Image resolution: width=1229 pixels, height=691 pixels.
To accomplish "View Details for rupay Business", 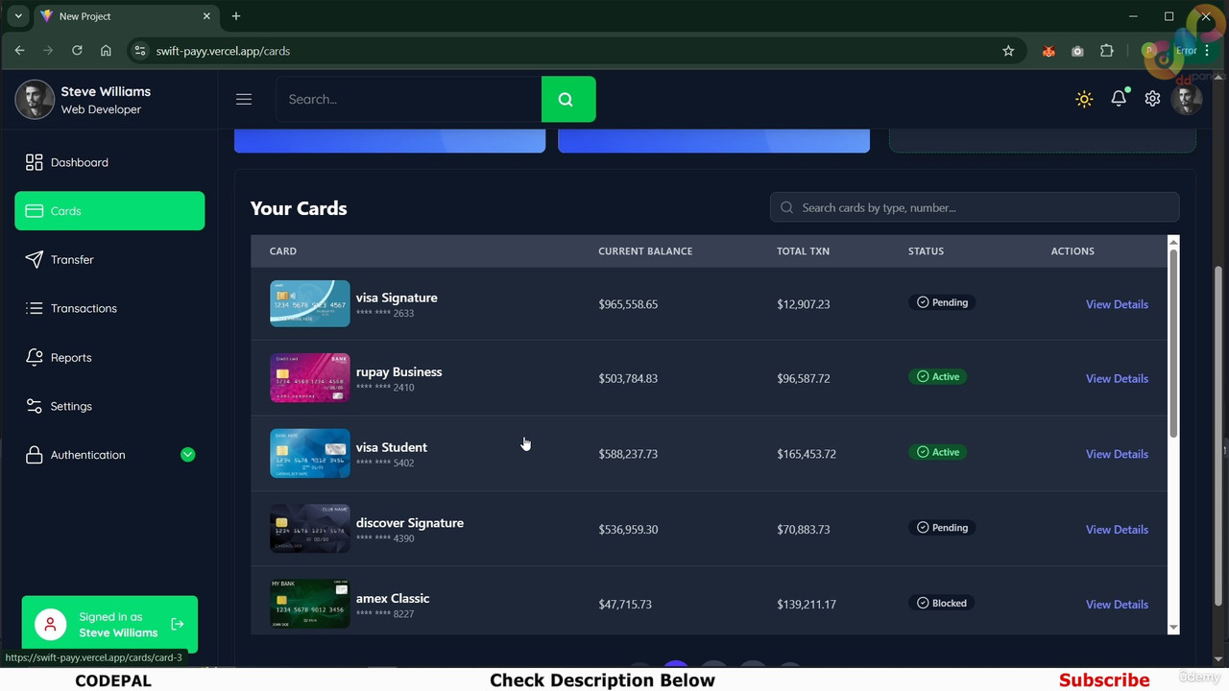I will [1117, 378].
